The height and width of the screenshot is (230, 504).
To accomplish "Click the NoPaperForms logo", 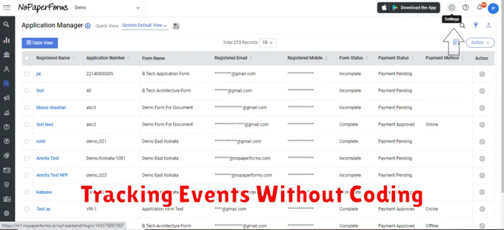I will (43, 8).
